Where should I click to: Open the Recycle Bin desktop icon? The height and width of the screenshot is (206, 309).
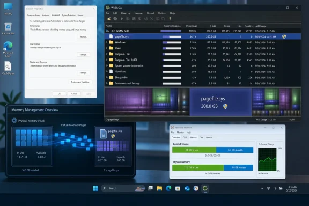pos(8,28)
